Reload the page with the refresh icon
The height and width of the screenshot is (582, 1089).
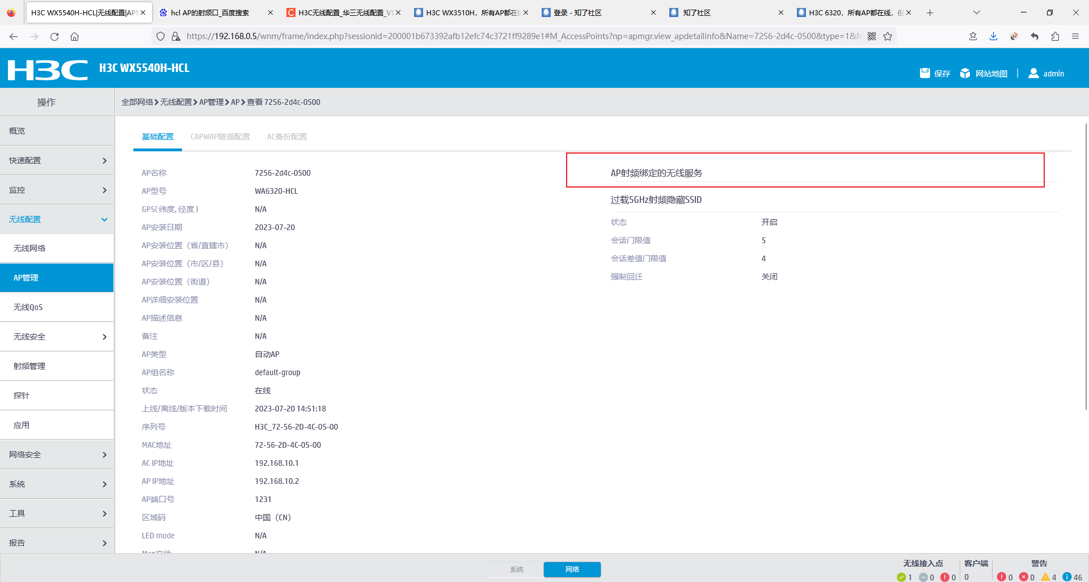[x=54, y=36]
